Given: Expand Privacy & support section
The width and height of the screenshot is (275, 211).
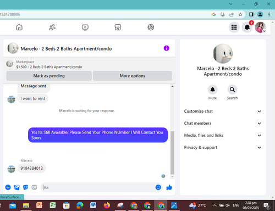Looking at the screenshot, I should click(223, 147).
